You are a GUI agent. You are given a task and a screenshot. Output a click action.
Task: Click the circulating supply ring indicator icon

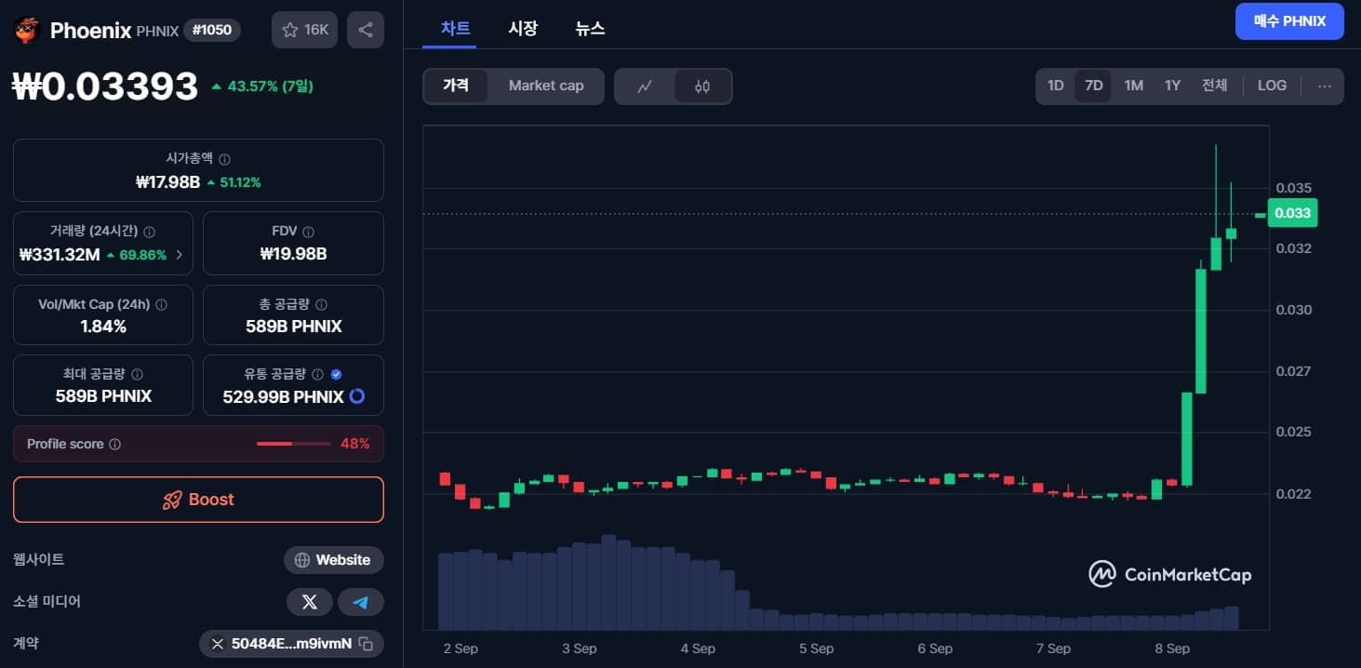356,396
